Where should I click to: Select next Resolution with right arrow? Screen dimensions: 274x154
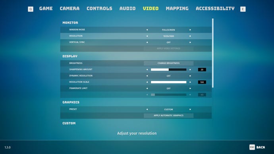(x=190, y=36)
